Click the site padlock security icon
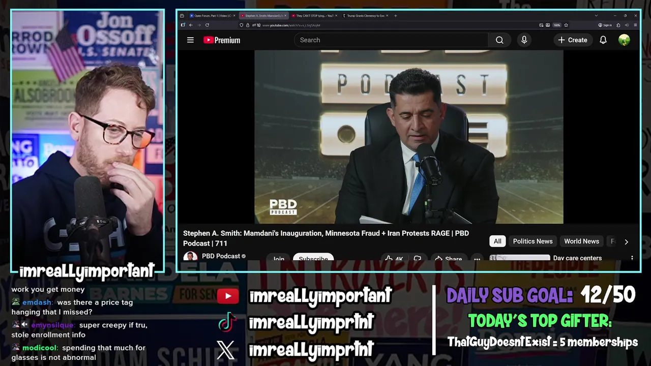 pos(248,25)
